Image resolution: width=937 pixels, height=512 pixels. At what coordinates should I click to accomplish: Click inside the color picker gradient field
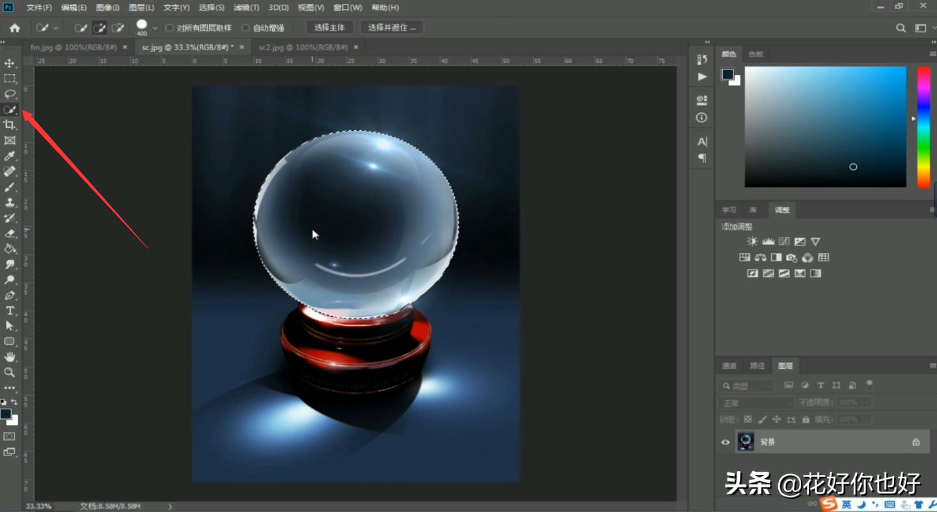825,127
